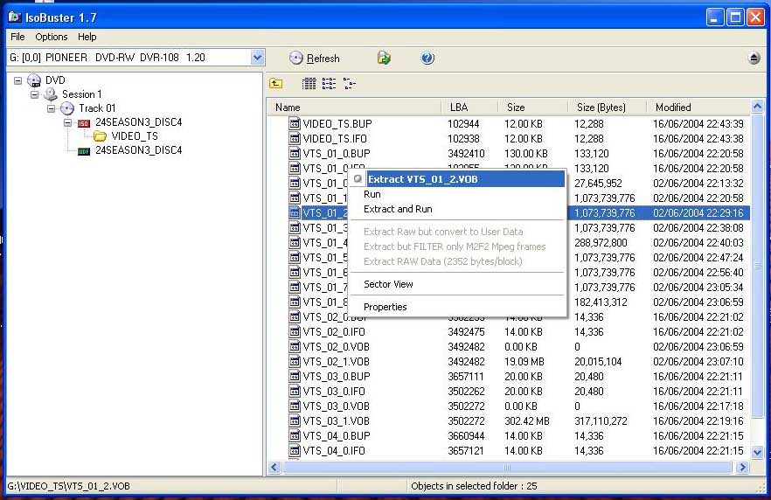Click the vertical scrollbar thumb
Viewport: 771px width, 500px height.
click(757, 266)
